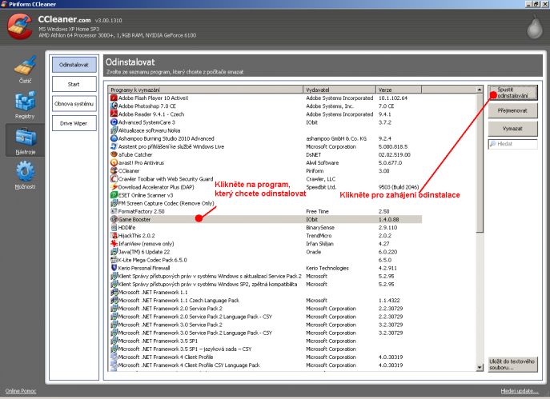The image size is (550, 399).
Task: Click publisher Alwil Software cell
Action: (x=323, y=162)
